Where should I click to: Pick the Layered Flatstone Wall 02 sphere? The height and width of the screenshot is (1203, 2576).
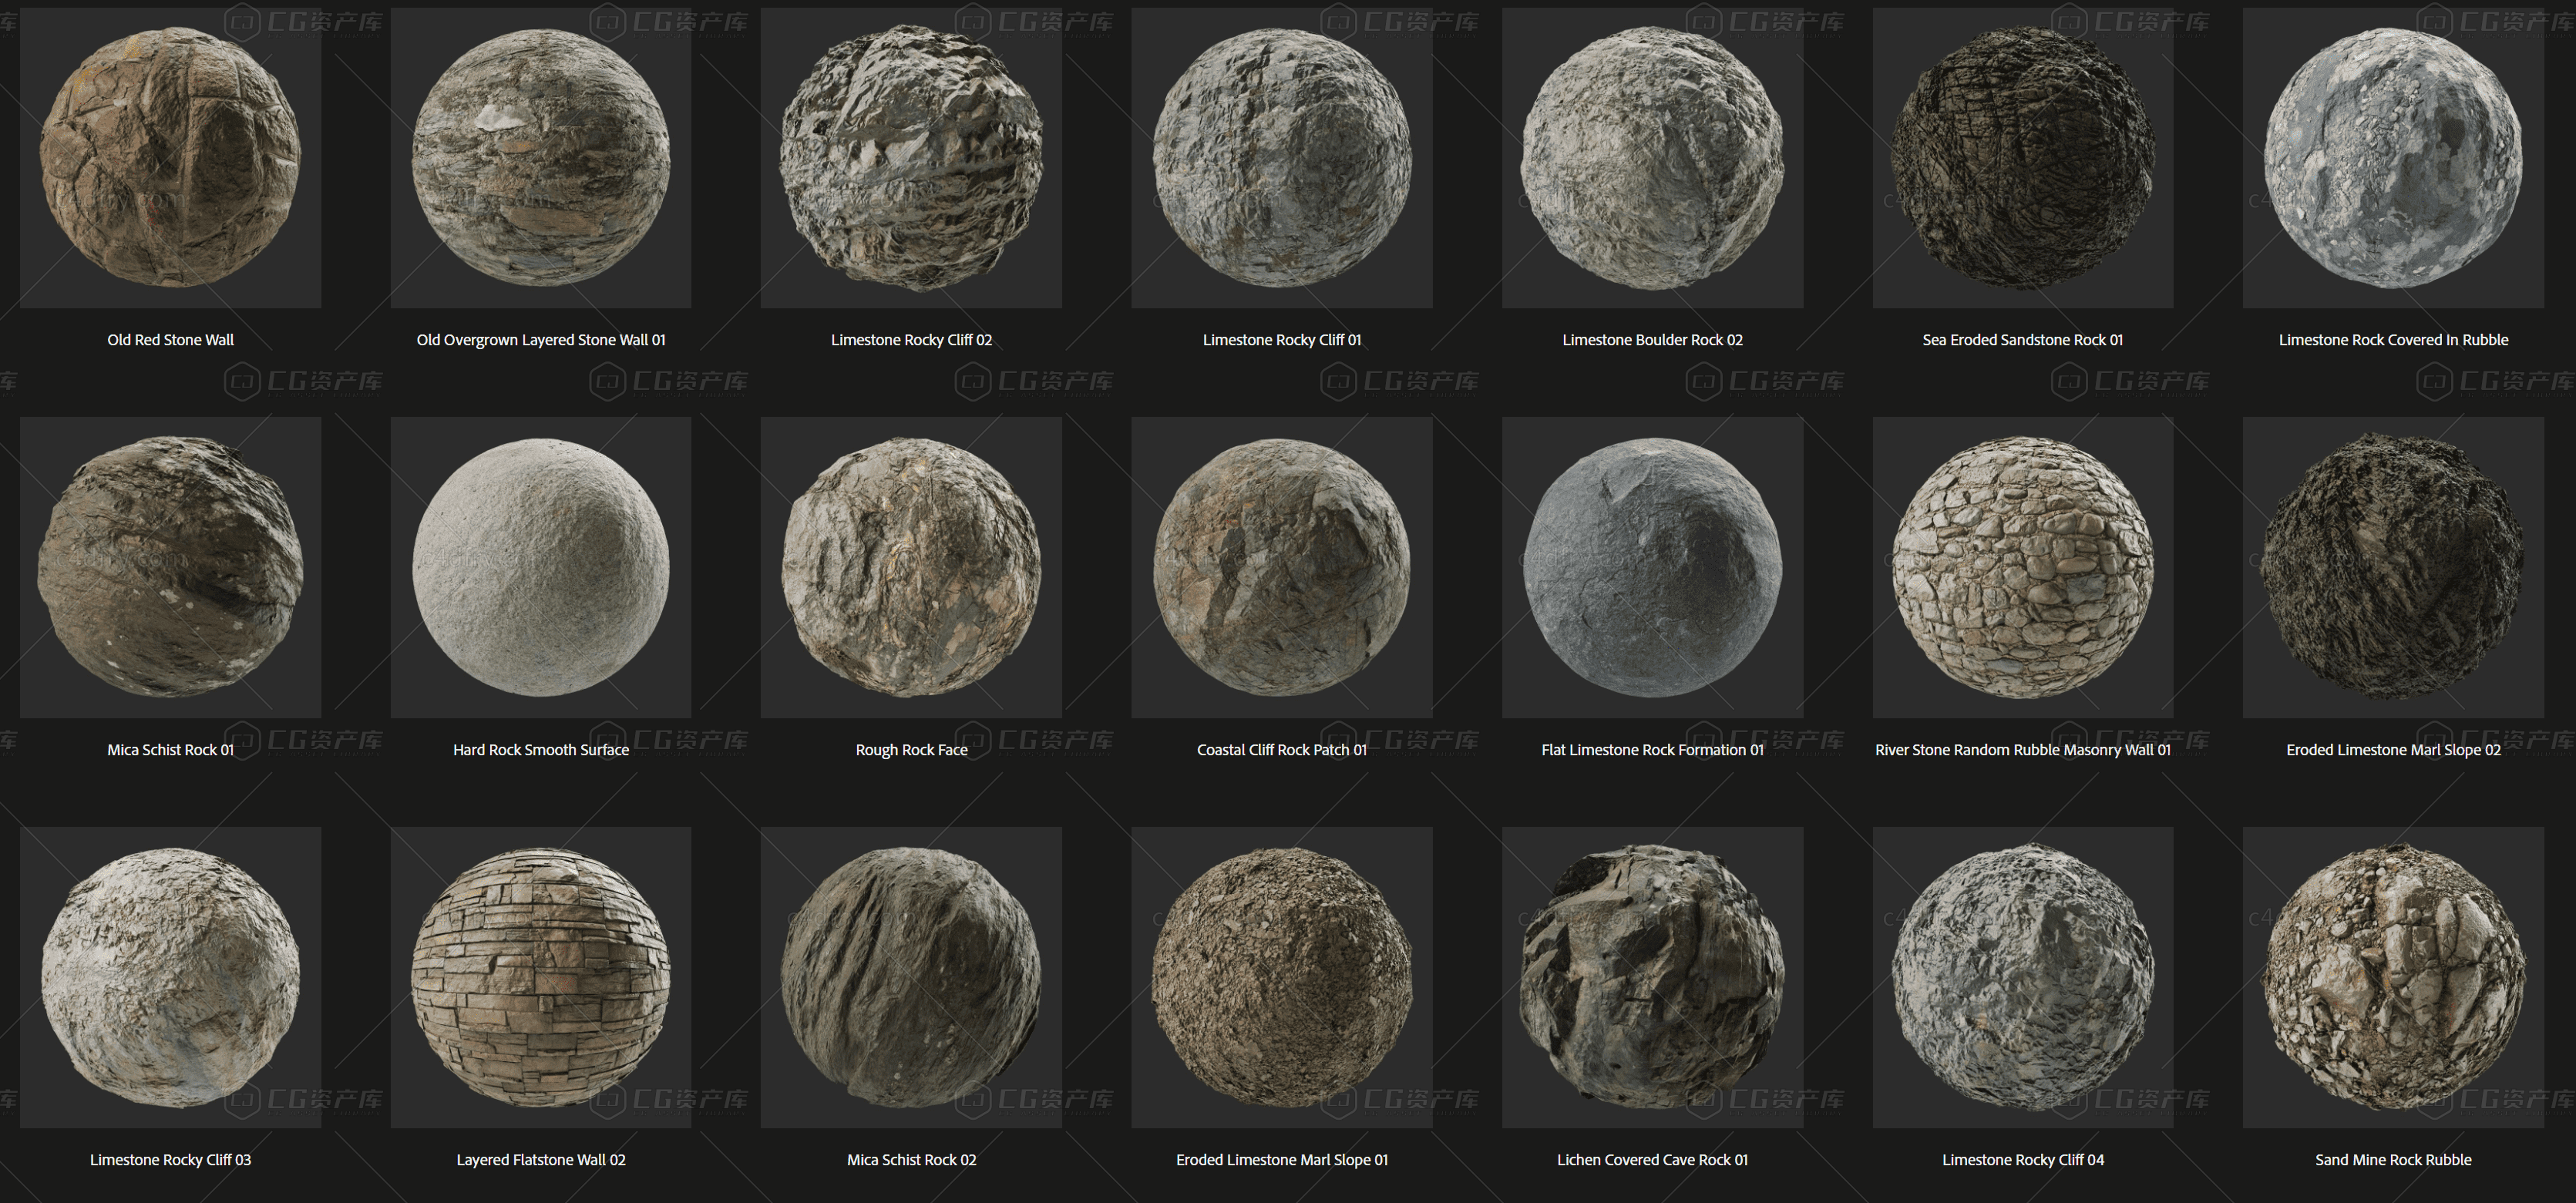(541, 977)
